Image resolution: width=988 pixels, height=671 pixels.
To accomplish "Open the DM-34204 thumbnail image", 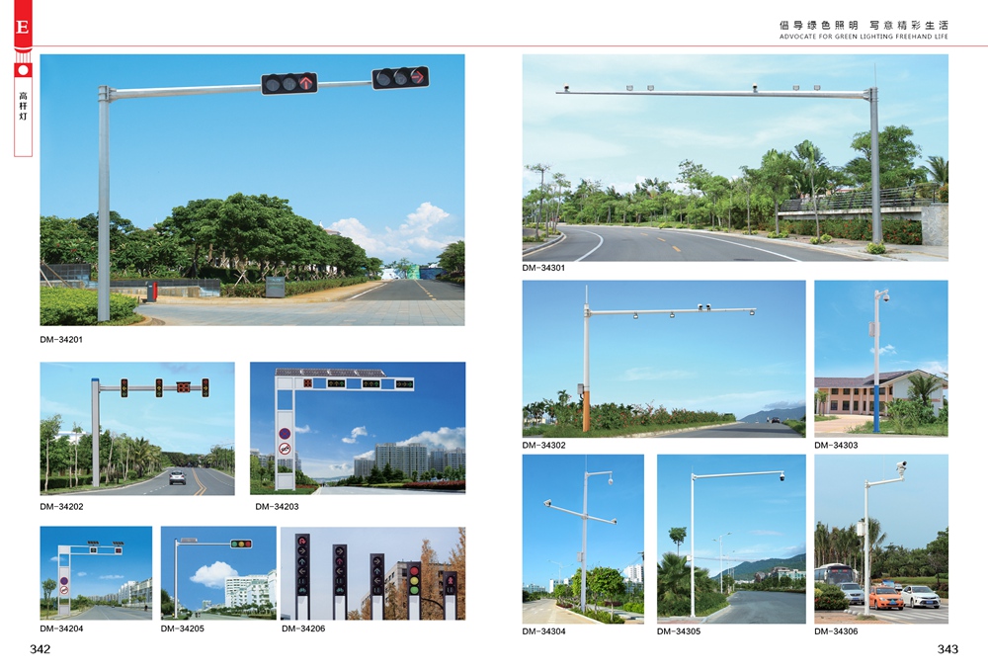I will 96,573.
